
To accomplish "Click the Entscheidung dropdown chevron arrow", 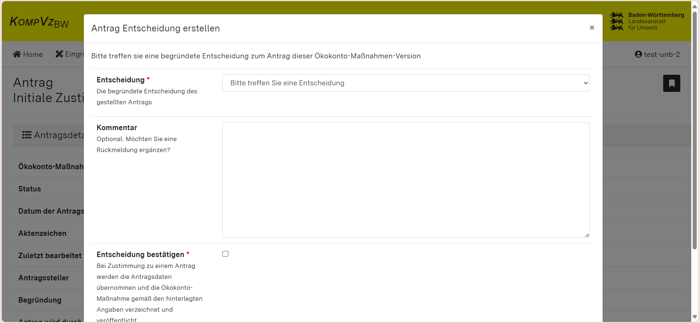I will (586, 83).
